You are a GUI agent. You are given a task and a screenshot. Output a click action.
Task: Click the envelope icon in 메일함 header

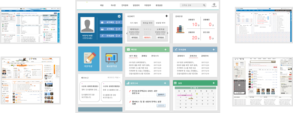[x=128, y=50]
